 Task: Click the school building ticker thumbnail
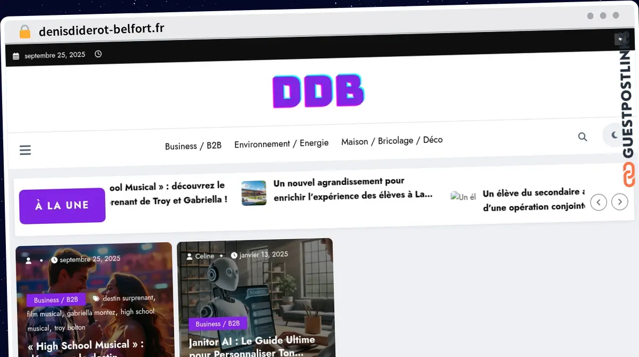(254, 193)
